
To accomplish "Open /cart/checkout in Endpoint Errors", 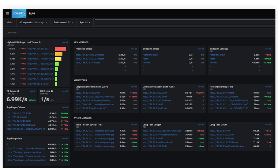I will 151,55.
